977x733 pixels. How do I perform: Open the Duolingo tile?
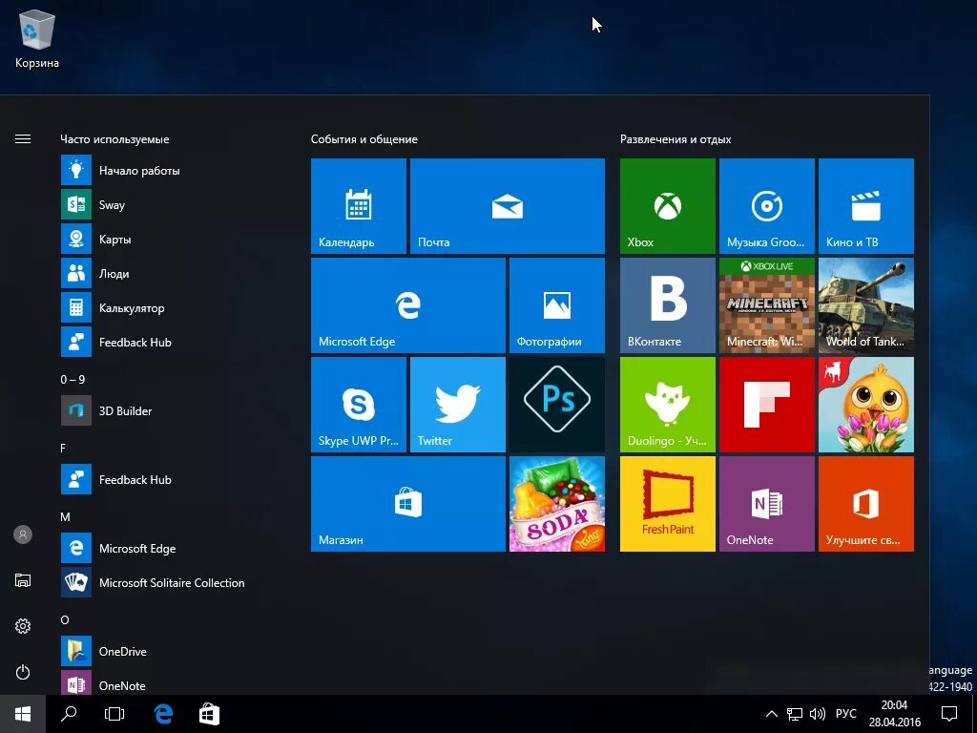[667, 405]
